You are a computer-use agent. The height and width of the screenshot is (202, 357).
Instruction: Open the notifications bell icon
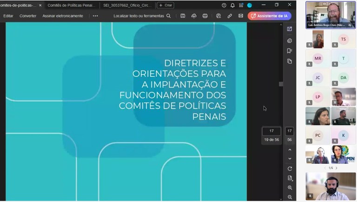(232, 5)
